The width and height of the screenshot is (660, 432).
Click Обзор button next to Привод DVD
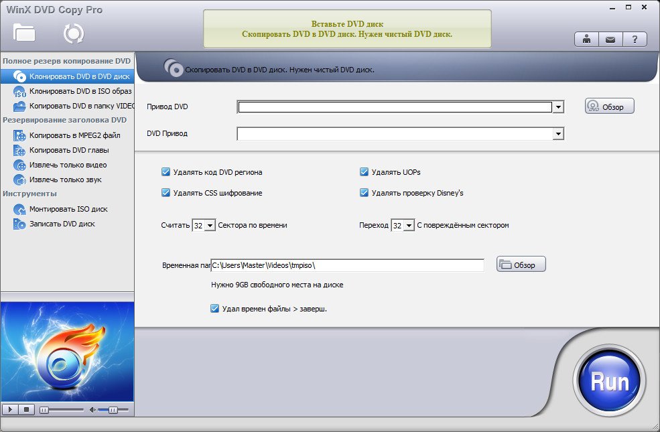[x=610, y=106]
